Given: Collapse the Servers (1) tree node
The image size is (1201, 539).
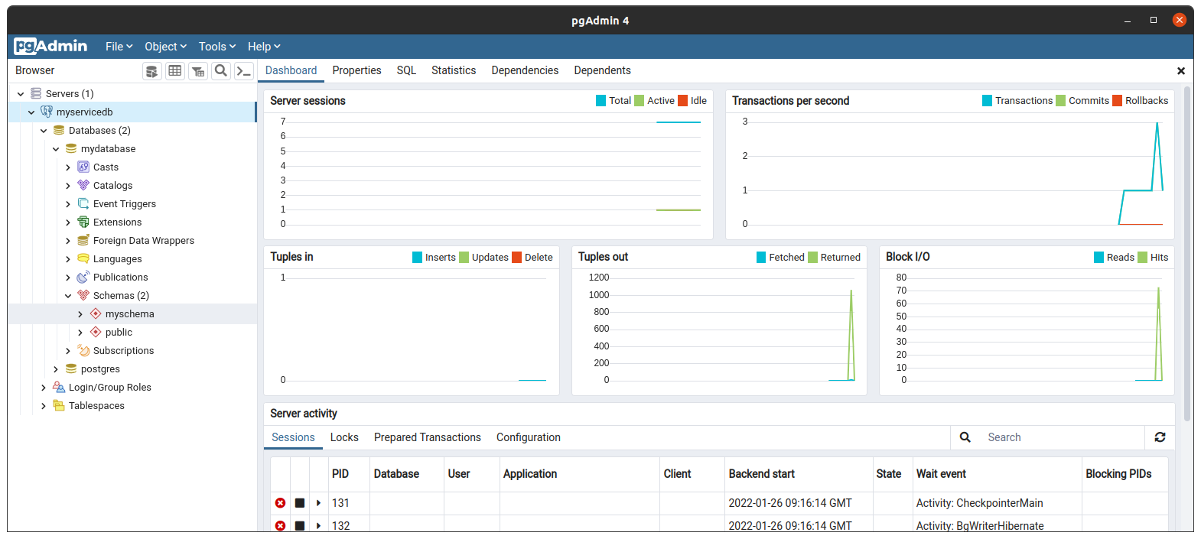Looking at the screenshot, I should (21, 94).
